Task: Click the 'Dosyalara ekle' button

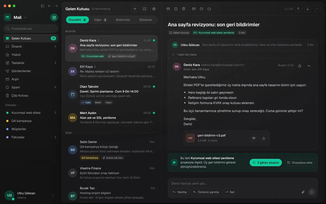Action: click(300, 163)
